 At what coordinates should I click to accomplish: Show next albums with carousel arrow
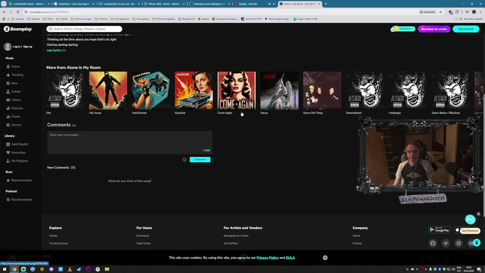(476, 92)
